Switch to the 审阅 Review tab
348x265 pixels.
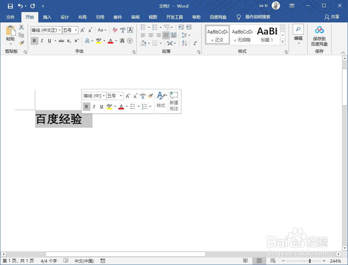click(x=135, y=17)
